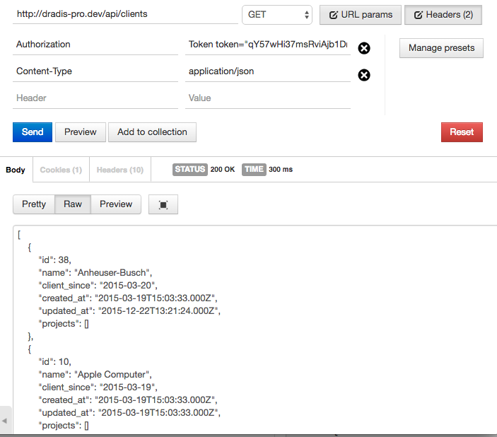Screen dimensions: 497x437
Task: Click the sidebar collapse arrow icon
Action: coord(4,421)
